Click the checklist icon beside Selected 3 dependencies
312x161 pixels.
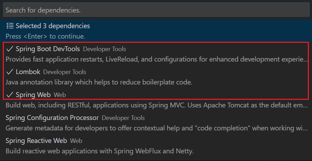tap(10, 26)
